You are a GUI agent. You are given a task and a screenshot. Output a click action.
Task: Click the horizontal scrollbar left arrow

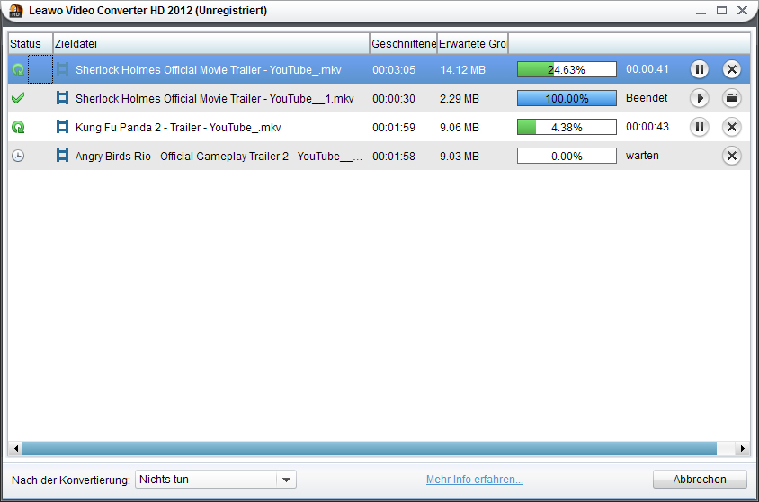click(15, 448)
